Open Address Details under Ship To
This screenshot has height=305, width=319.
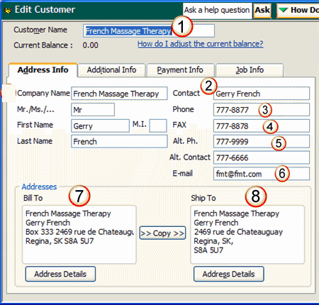coord(229,274)
